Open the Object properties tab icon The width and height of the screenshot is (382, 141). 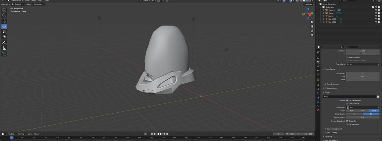click(318, 85)
